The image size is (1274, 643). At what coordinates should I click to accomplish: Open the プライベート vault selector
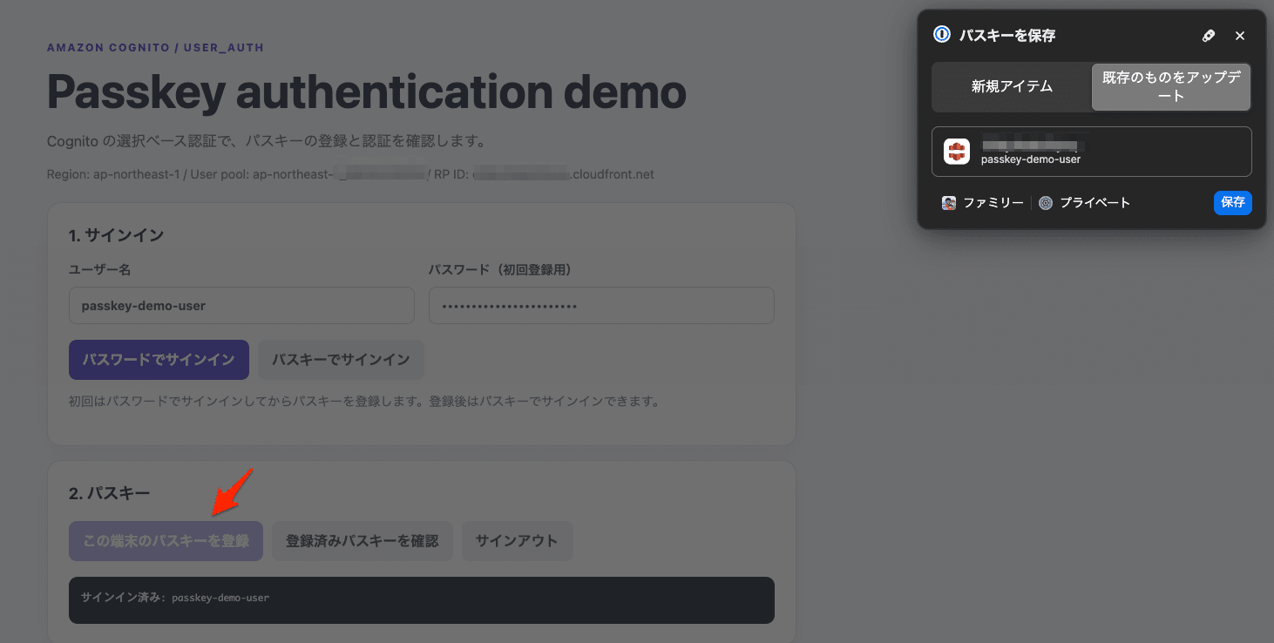[1084, 203]
